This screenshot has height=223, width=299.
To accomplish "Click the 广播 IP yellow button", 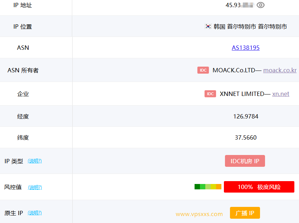I will pos(245,213).
